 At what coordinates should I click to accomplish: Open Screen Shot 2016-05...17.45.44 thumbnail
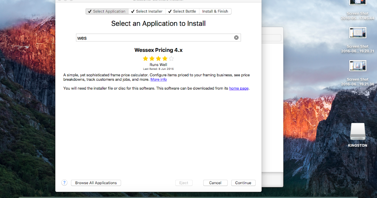tap(358, 3)
